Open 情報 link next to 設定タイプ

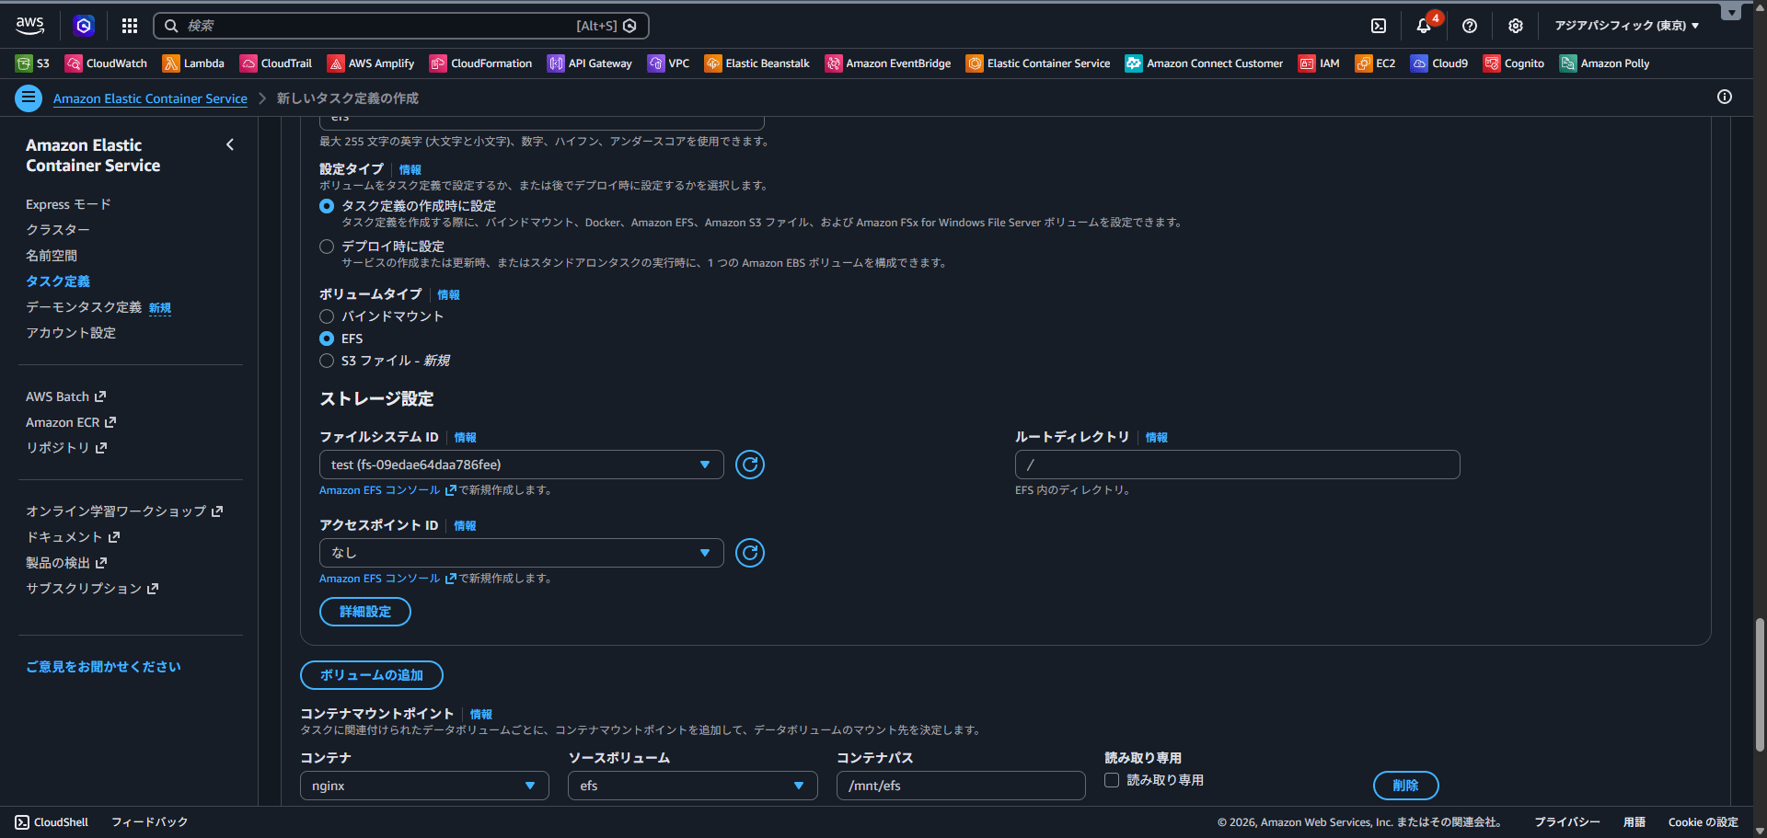pyautogui.click(x=410, y=169)
